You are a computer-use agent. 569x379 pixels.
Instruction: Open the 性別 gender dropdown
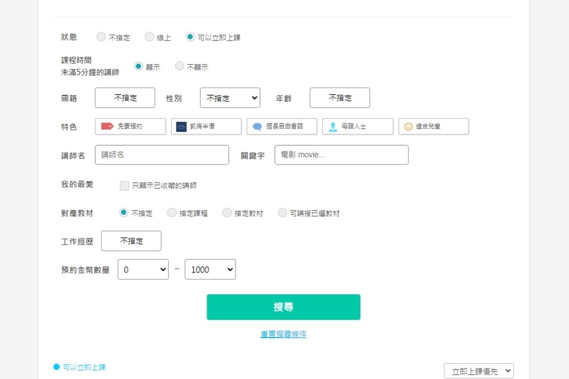point(230,98)
